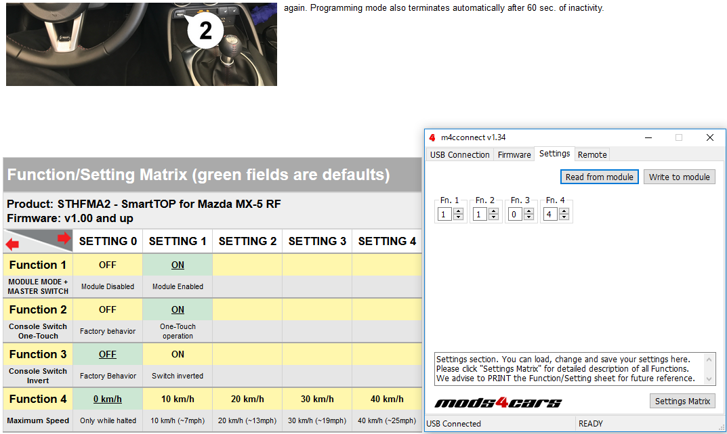Click Function 4 '0 km/h' default cell

108,399
